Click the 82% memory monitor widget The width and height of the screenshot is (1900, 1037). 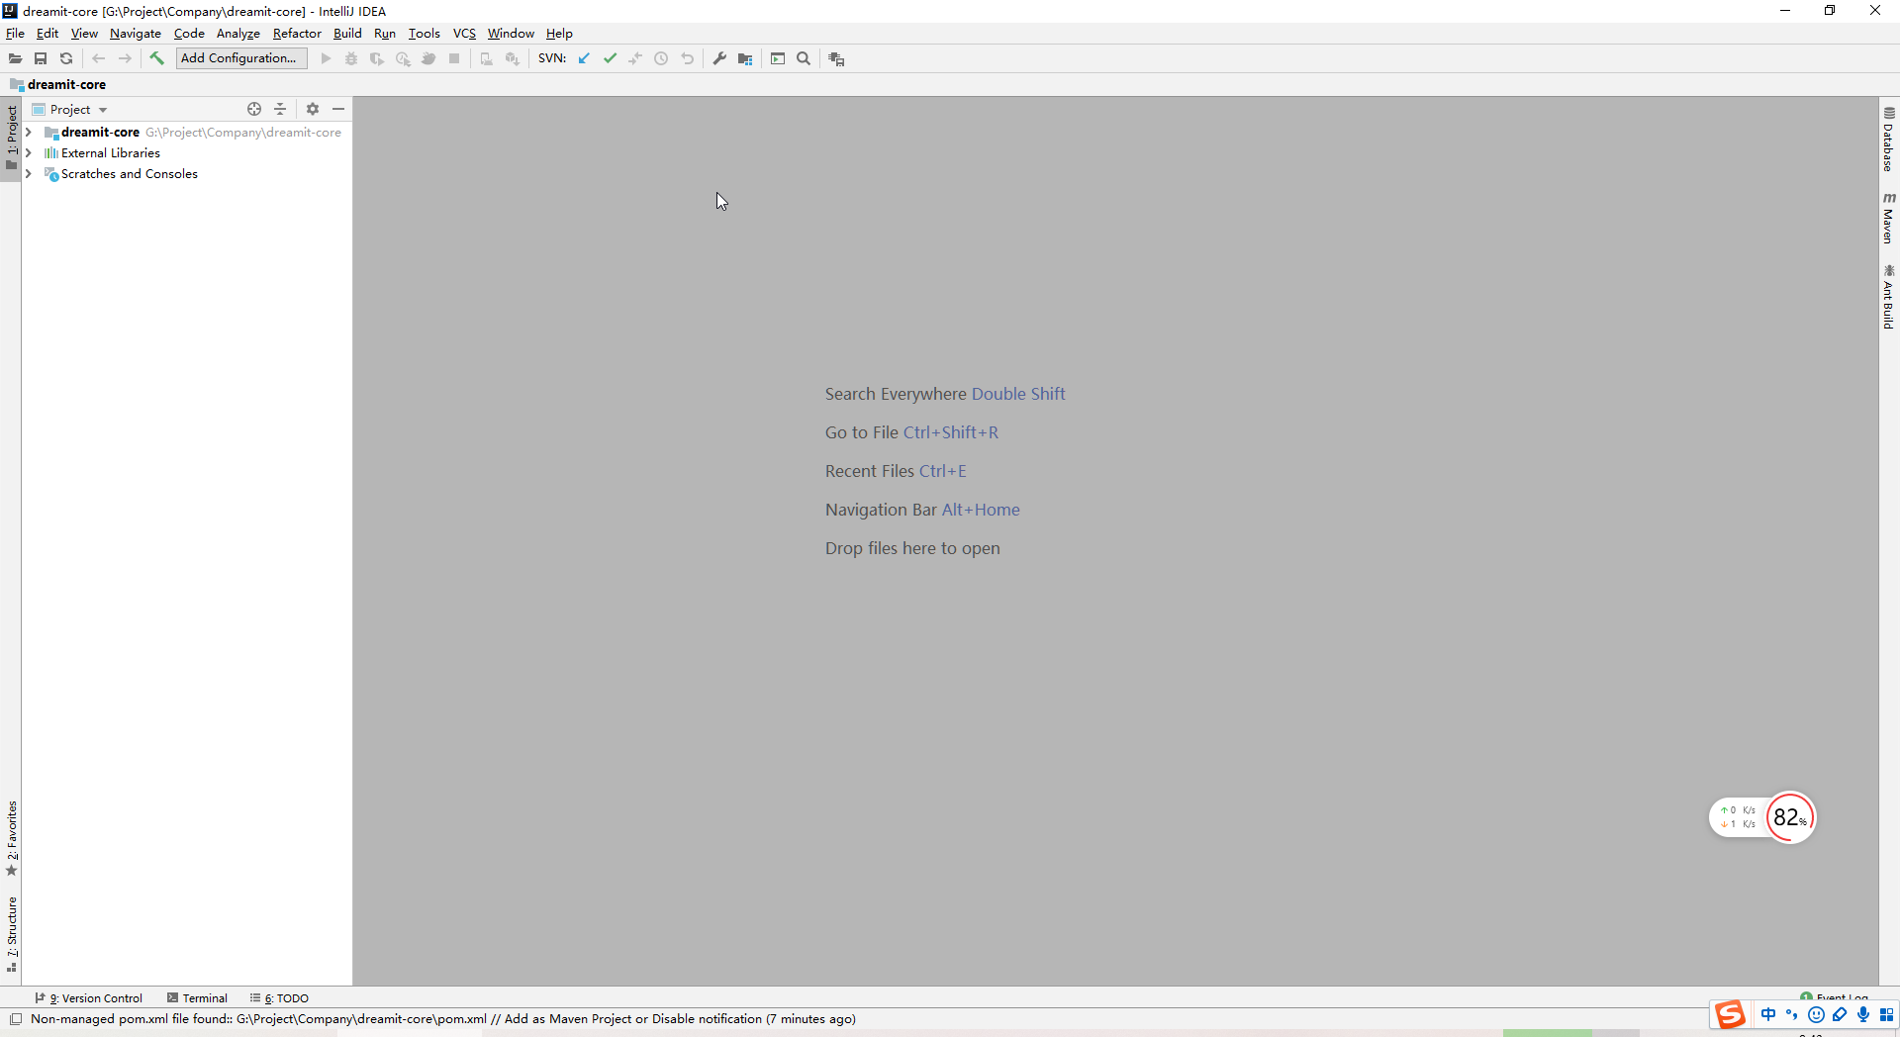[x=1790, y=817]
